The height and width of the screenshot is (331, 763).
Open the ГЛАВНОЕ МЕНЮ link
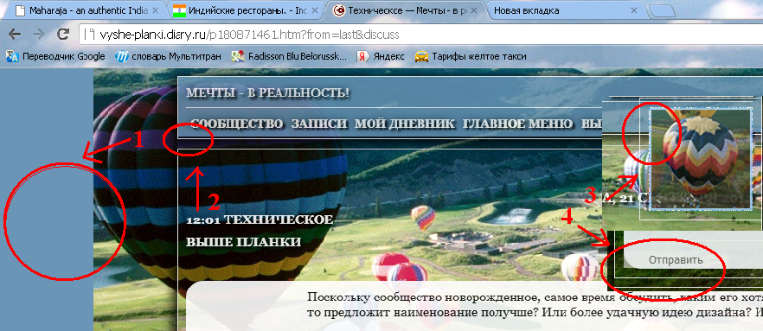click(517, 124)
